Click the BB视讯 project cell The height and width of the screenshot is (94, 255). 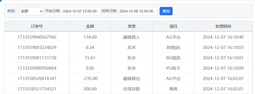point(173,47)
